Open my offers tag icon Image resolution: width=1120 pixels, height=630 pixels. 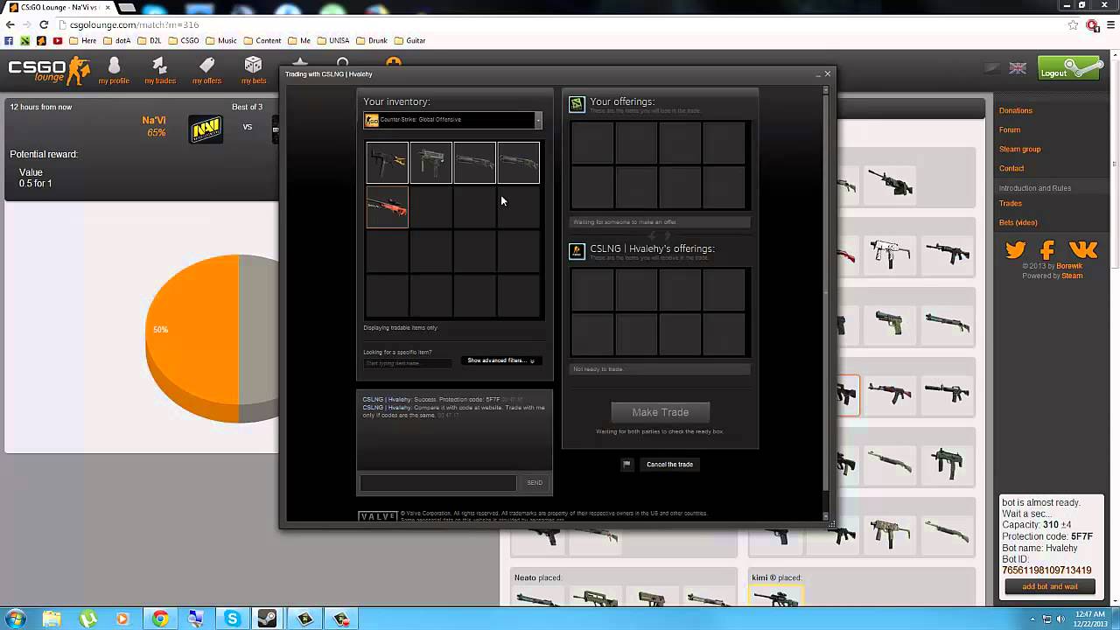point(206,66)
